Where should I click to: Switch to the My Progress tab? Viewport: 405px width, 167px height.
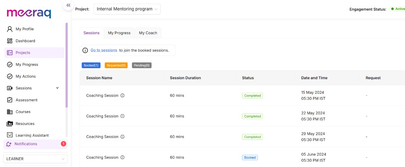(x=119, y=33)
